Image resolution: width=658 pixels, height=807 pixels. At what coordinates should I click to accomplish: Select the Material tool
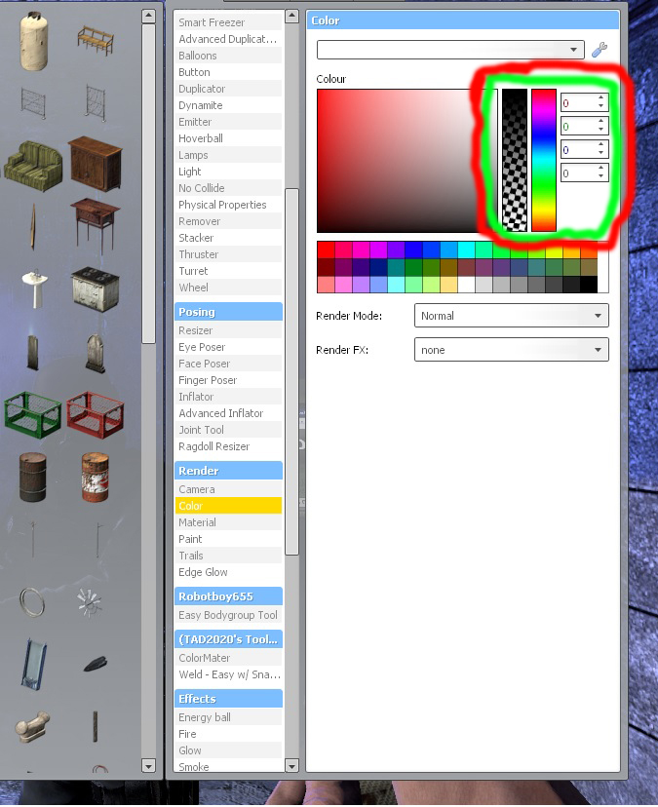pyautogui.click(x=229, y=522)
